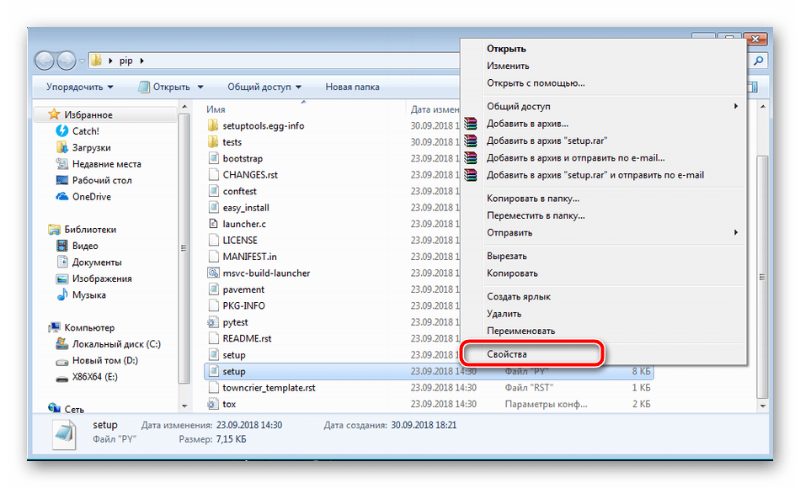Image resolution: width=800 pixels, height=488 pixels.
Task: Open Изображения library
Action: (x=102, y=278)
